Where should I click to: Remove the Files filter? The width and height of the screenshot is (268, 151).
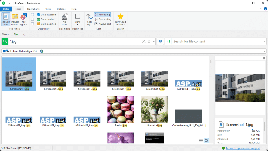click(x=24, y=35)
